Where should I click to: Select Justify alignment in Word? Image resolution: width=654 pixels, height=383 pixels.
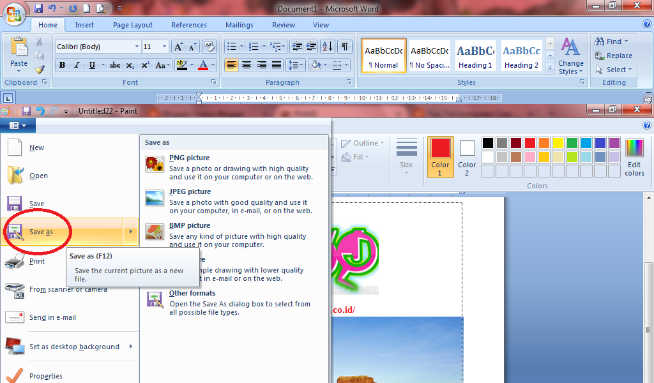point(276,65)
